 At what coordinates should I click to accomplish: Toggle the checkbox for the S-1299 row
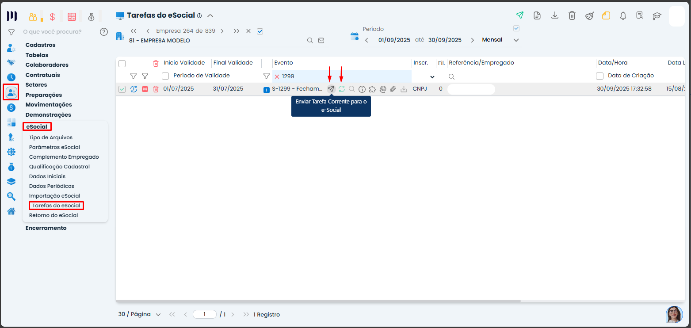pyautogui.click(x=122, y=89)
